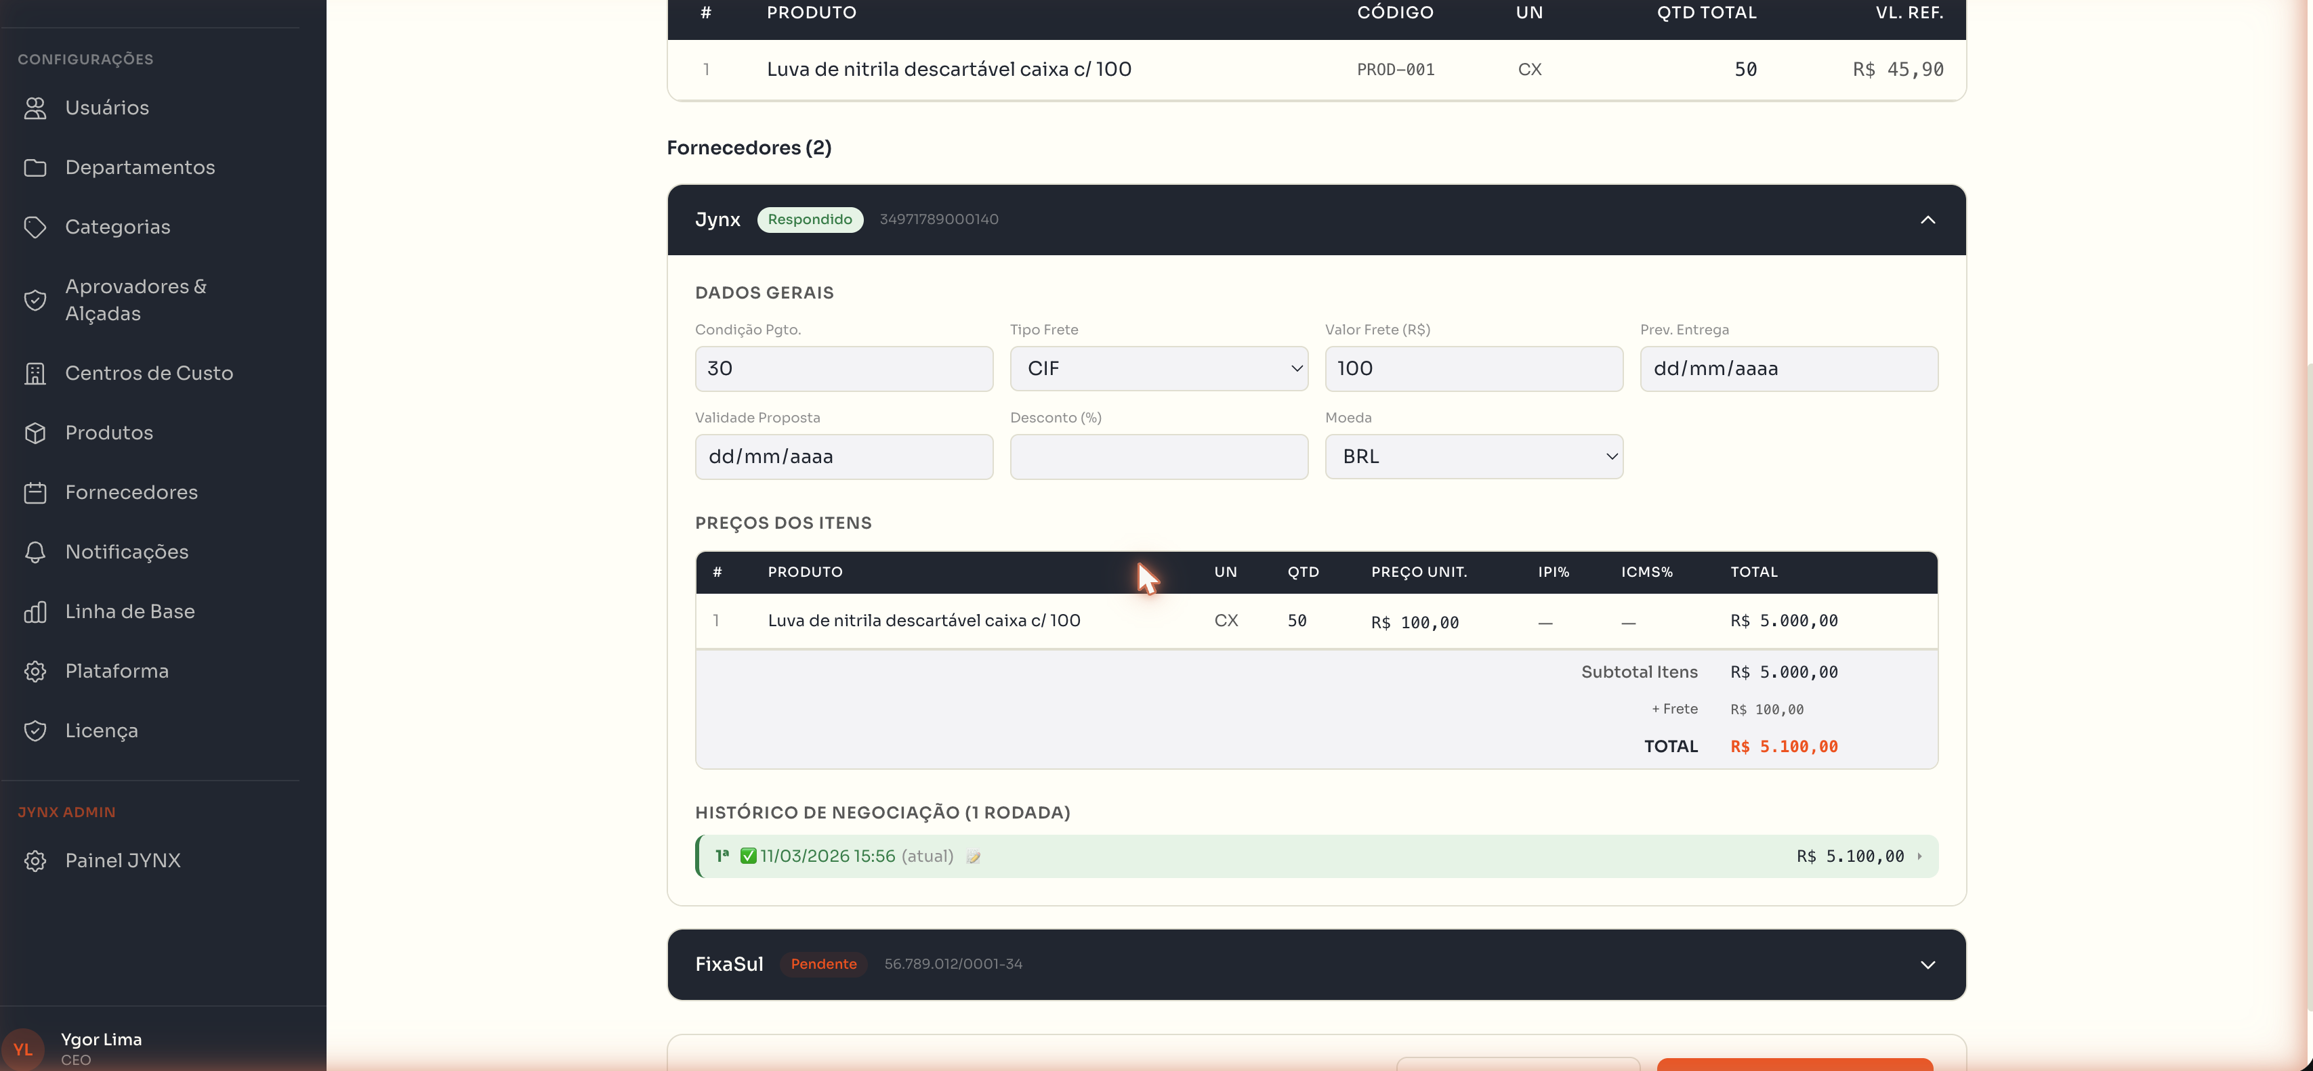Click the YL user avatar
The height and width of the screenshot is (1071, 2313).
(22, 1049)
